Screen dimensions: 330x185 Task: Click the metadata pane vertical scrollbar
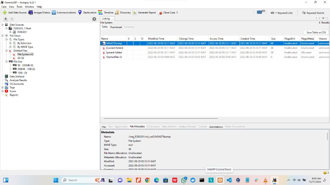(x=327, y=136)
